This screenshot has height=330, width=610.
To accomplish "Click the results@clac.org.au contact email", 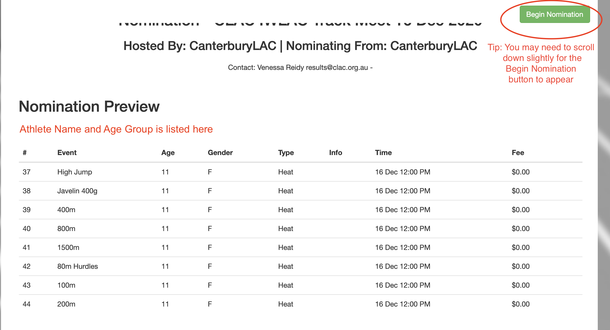I will [337, 68].
